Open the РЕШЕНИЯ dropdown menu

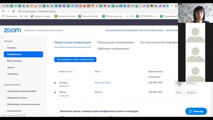click(30, 30)
